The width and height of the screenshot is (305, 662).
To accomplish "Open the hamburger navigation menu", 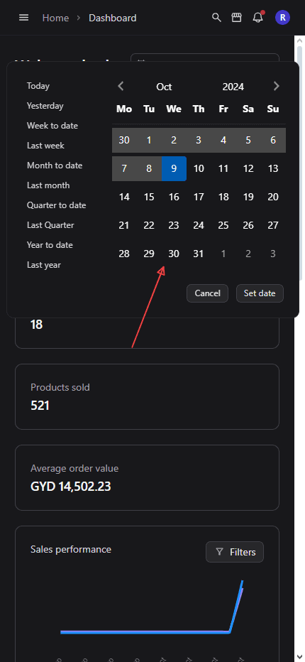I will pos(24,18).
